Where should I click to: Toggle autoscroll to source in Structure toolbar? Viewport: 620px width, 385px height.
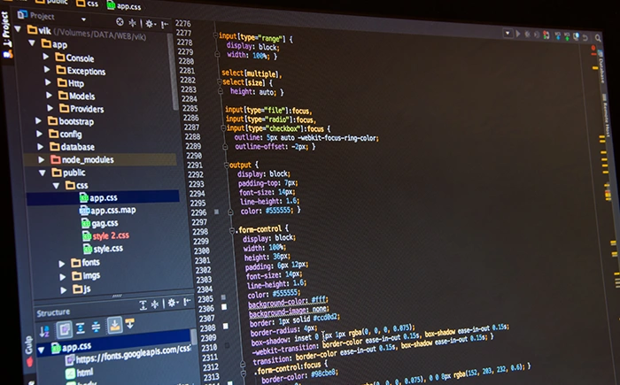(114, 326)
